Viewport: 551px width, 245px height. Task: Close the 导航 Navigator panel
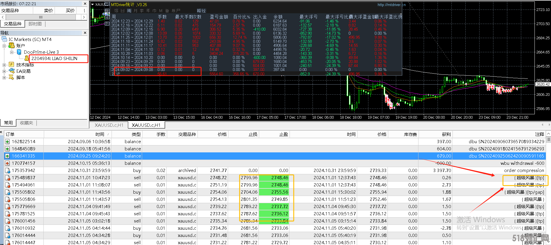coord(85,33)
